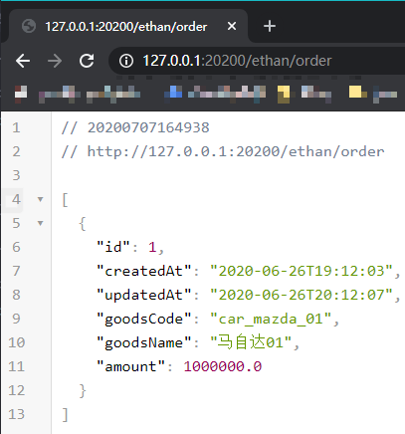Collapse the JSON object on line 5
This screenshot has width=405, height=434.
(x=40, y=223)
